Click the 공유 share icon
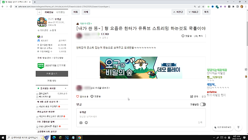248x140 pixels. tap(192, 96)
